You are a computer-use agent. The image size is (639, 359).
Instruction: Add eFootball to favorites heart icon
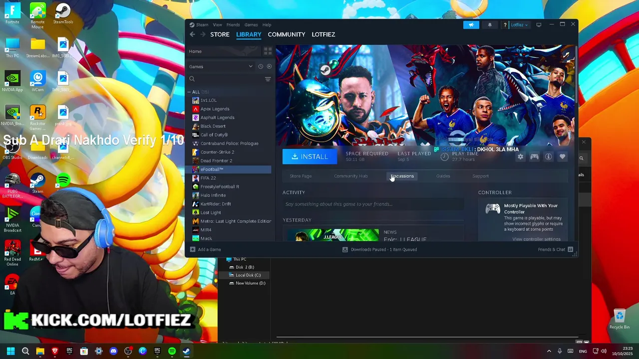(x=562, y=157)
